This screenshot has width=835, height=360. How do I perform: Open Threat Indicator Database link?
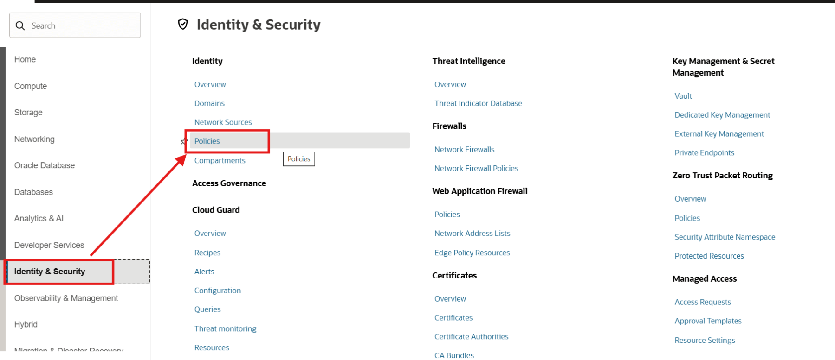pyautogui.click(x=478, y=103)
